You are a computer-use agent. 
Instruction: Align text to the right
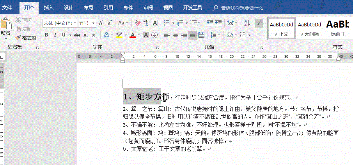point(184,35)
